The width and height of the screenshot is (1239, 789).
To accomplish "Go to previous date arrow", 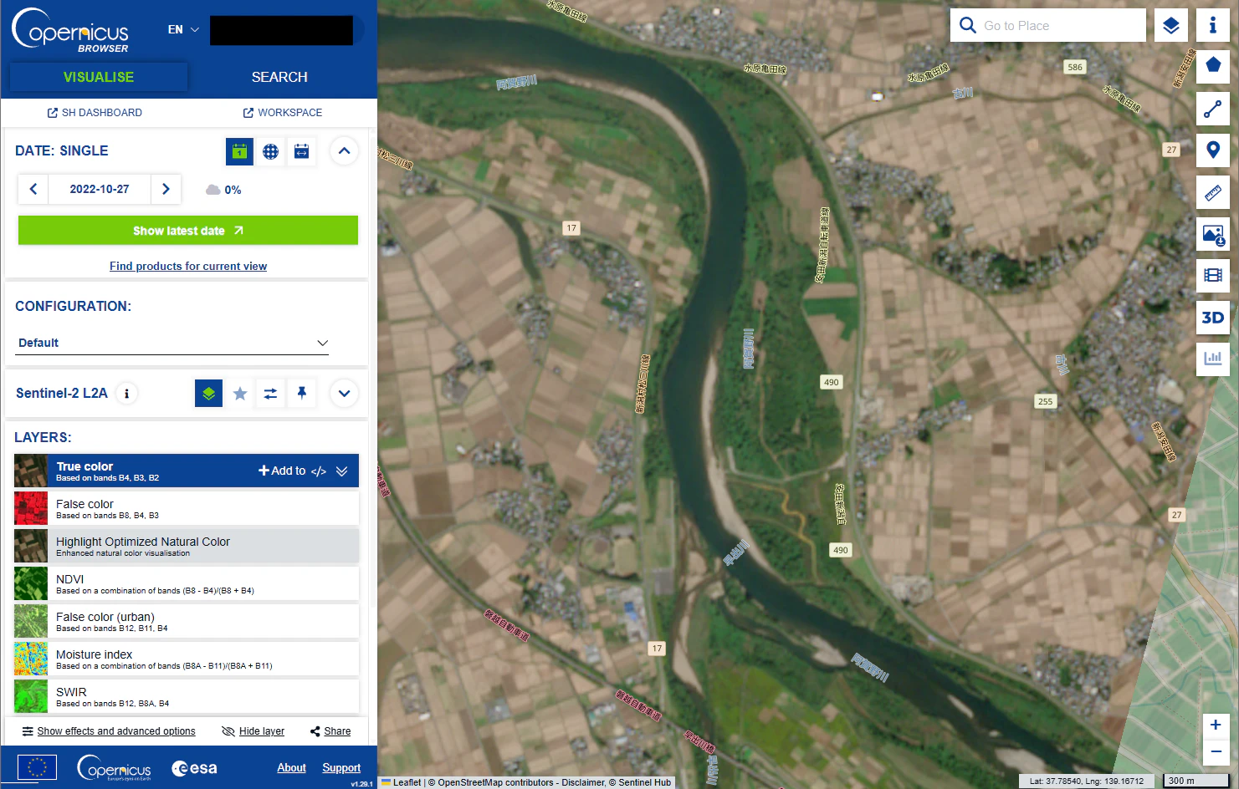I will click(33, 189).
